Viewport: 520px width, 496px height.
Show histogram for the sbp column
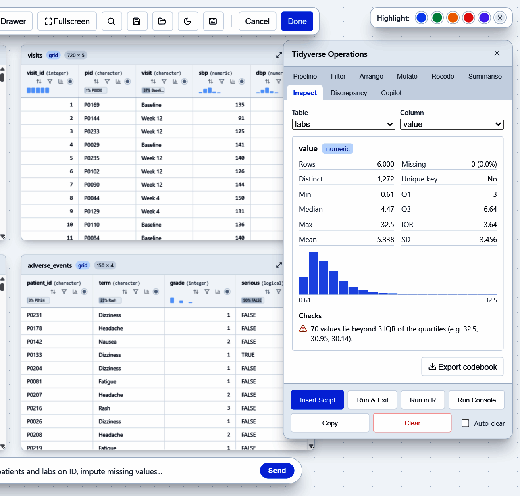(233, 81)
